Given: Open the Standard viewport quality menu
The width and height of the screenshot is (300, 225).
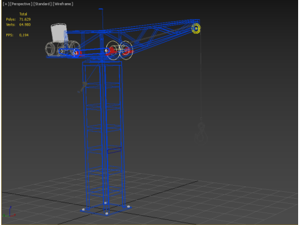Looking at the screenshot, I should 42,4.
